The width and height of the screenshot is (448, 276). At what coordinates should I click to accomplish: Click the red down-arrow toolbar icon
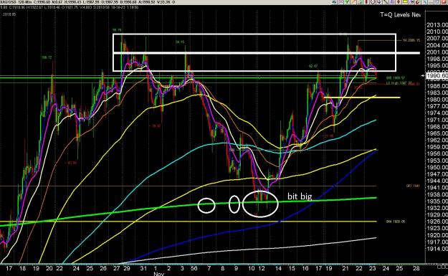pyautogui.click(x=399, y=1)
